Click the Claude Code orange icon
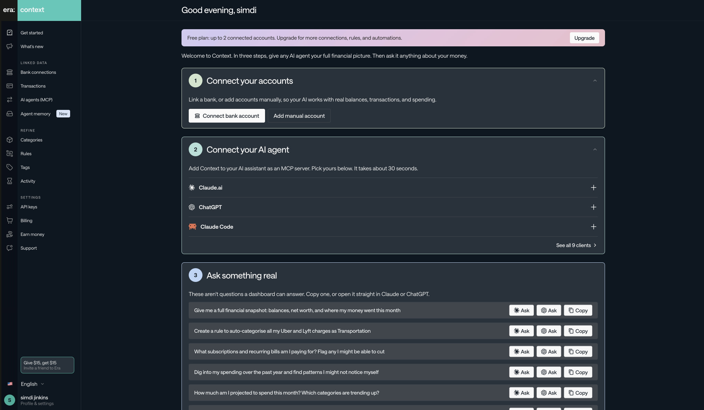The image size is (704, 410). tap(192, 227)
